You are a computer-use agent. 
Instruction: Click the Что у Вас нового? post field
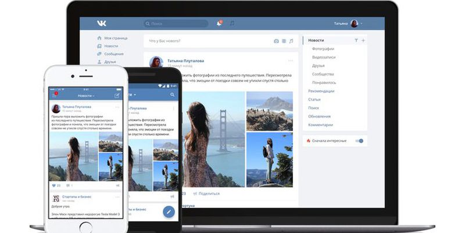(x=221, y=41)
